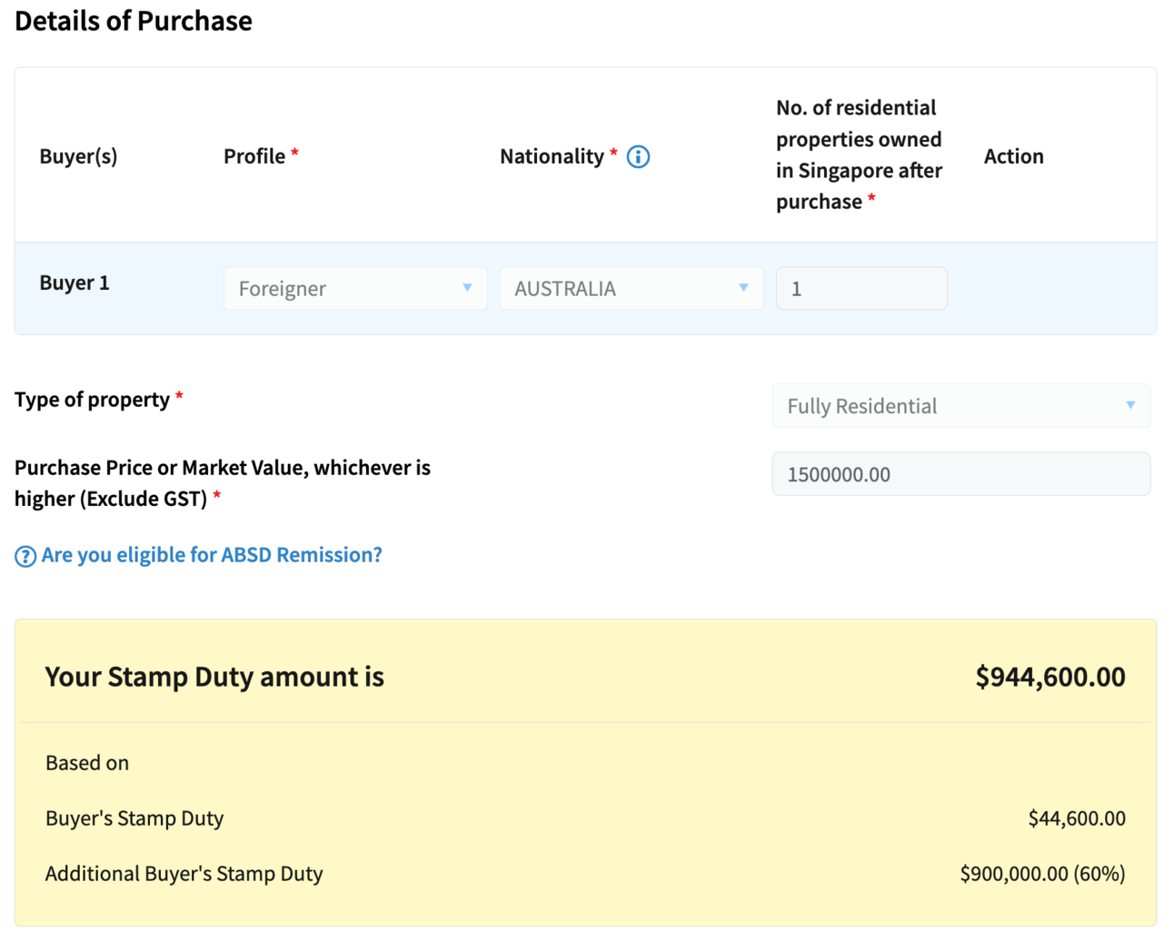Select the Buyer 1 row label

point(75,283)
